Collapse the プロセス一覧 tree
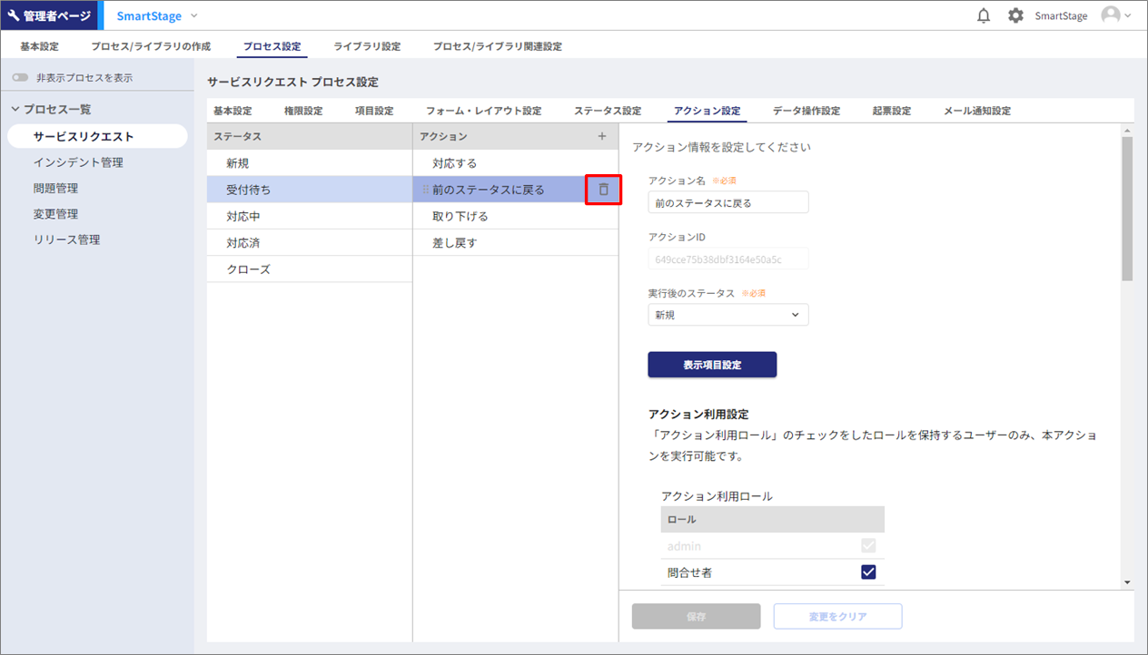The height and width of the screenshot is (655, 1148). coord(15,110)
